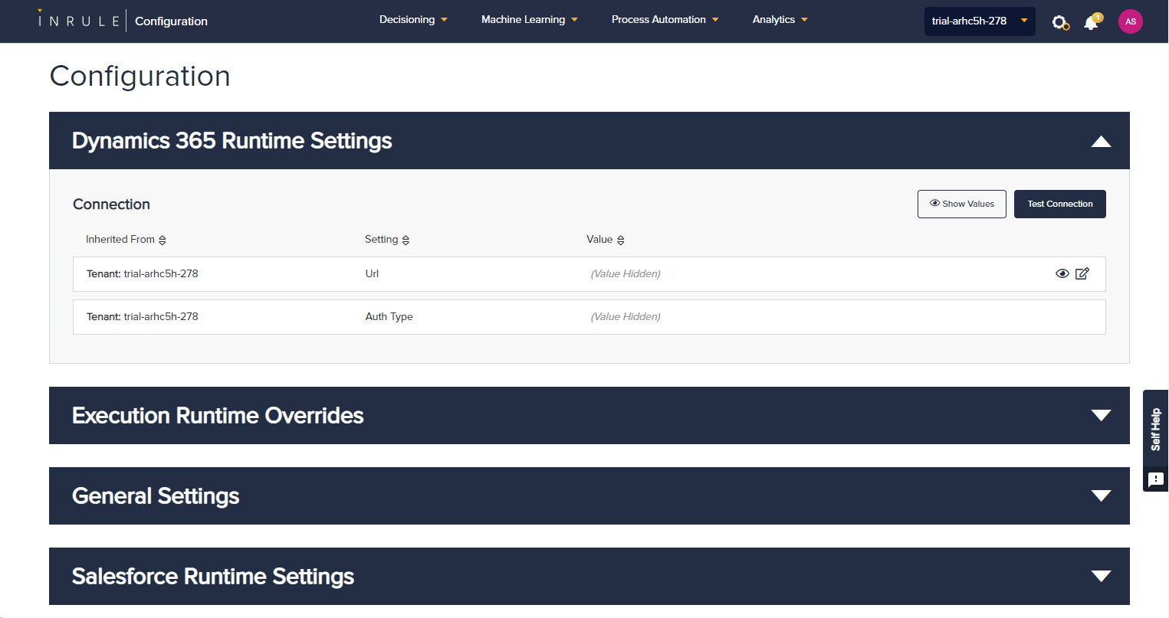Image resolution: width=1169 pixels, height=618 pixels.
Task: Open the Machine Learning menu
Action: tap(529, 20)
